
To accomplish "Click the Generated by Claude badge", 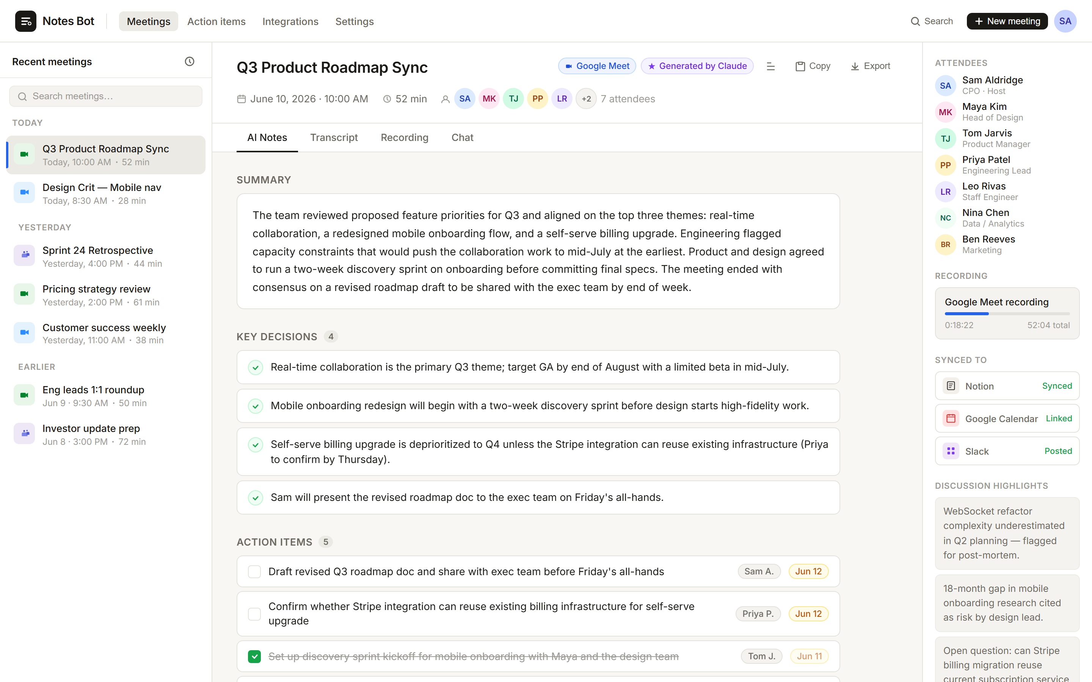I will [697, 66].
